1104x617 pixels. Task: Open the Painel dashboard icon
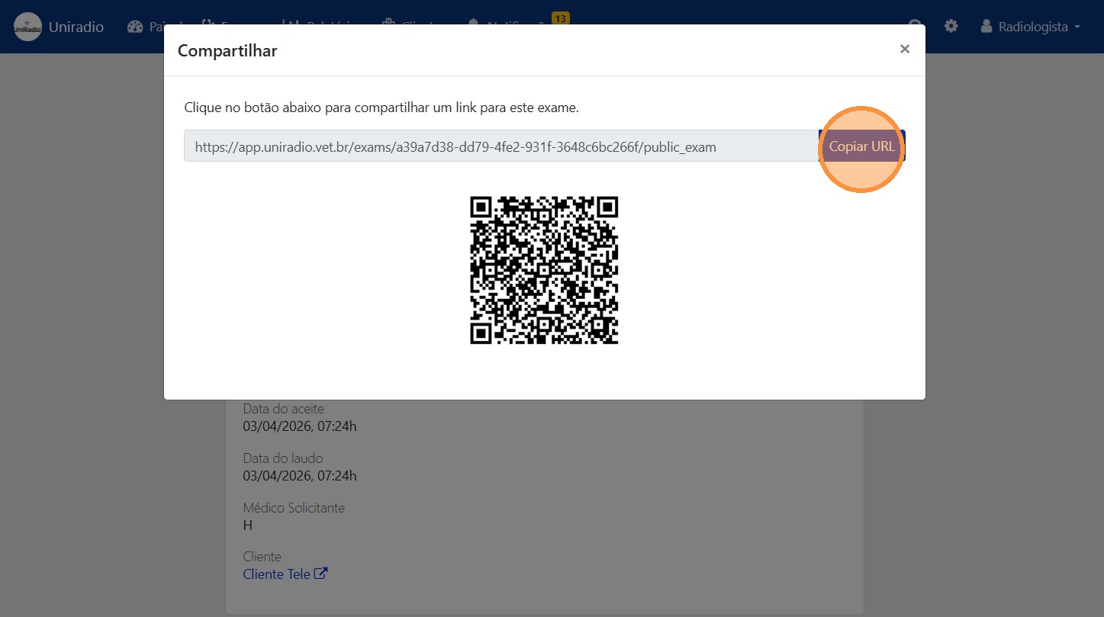point(134,26)
